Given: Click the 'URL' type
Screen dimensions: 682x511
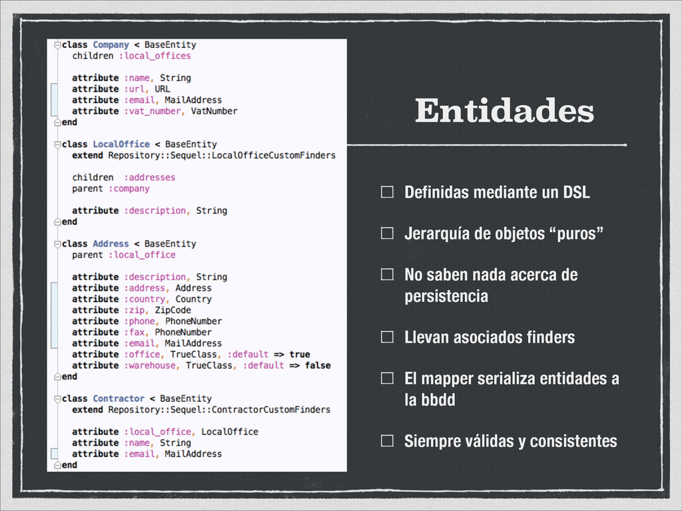Looking at the screenshot, I should 163,89.
